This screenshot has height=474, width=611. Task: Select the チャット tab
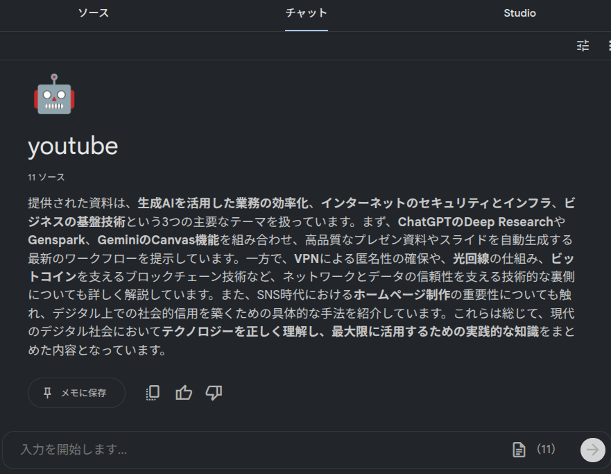click(306, 13)
